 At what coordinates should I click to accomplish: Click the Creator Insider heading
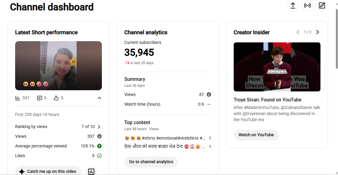pos(252,32)
